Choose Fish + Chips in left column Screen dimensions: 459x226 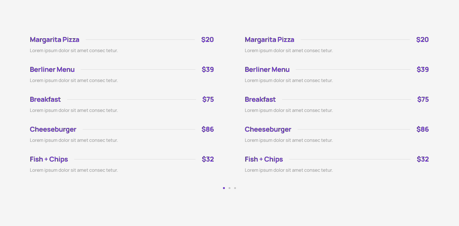[49, 159]
